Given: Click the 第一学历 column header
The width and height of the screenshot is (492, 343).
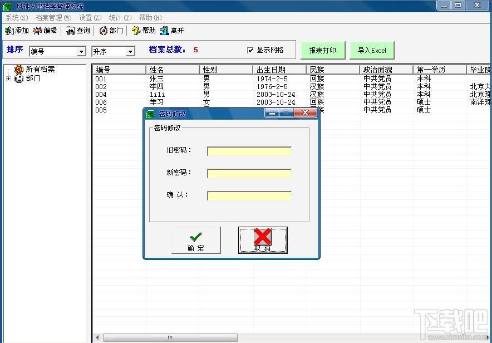Looking at the screenshot, I should point(440,70).
